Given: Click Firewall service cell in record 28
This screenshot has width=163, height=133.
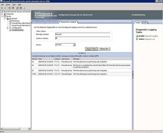Looking at the screenshot, I should tap(67, 62).
